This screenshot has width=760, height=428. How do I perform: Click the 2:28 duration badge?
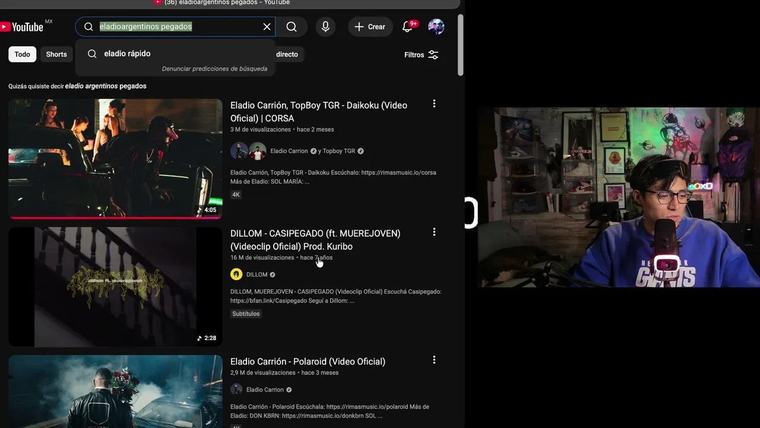point(207,338)
